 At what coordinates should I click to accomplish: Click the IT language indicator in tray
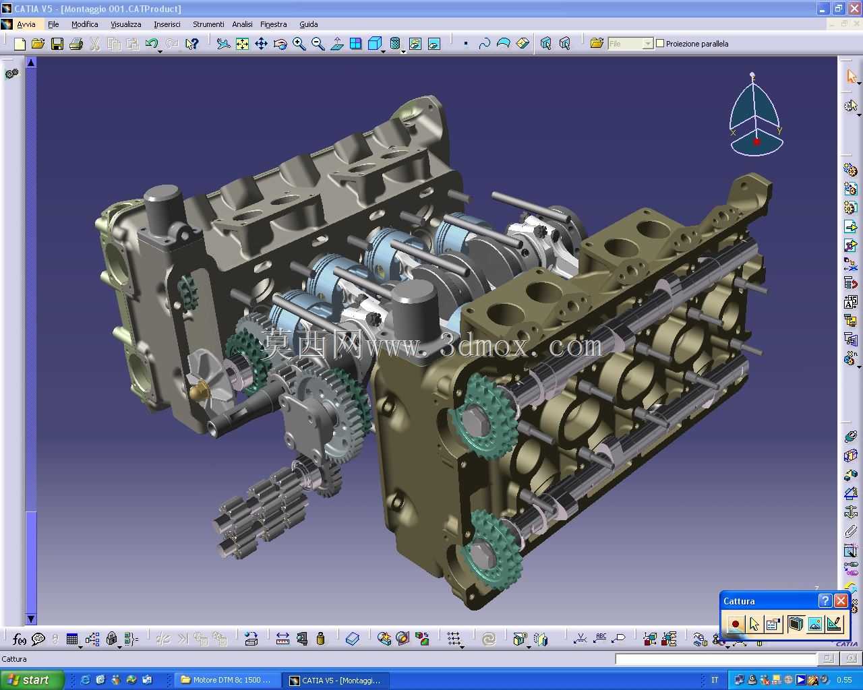pyautogui.click(x=715, y=680)
